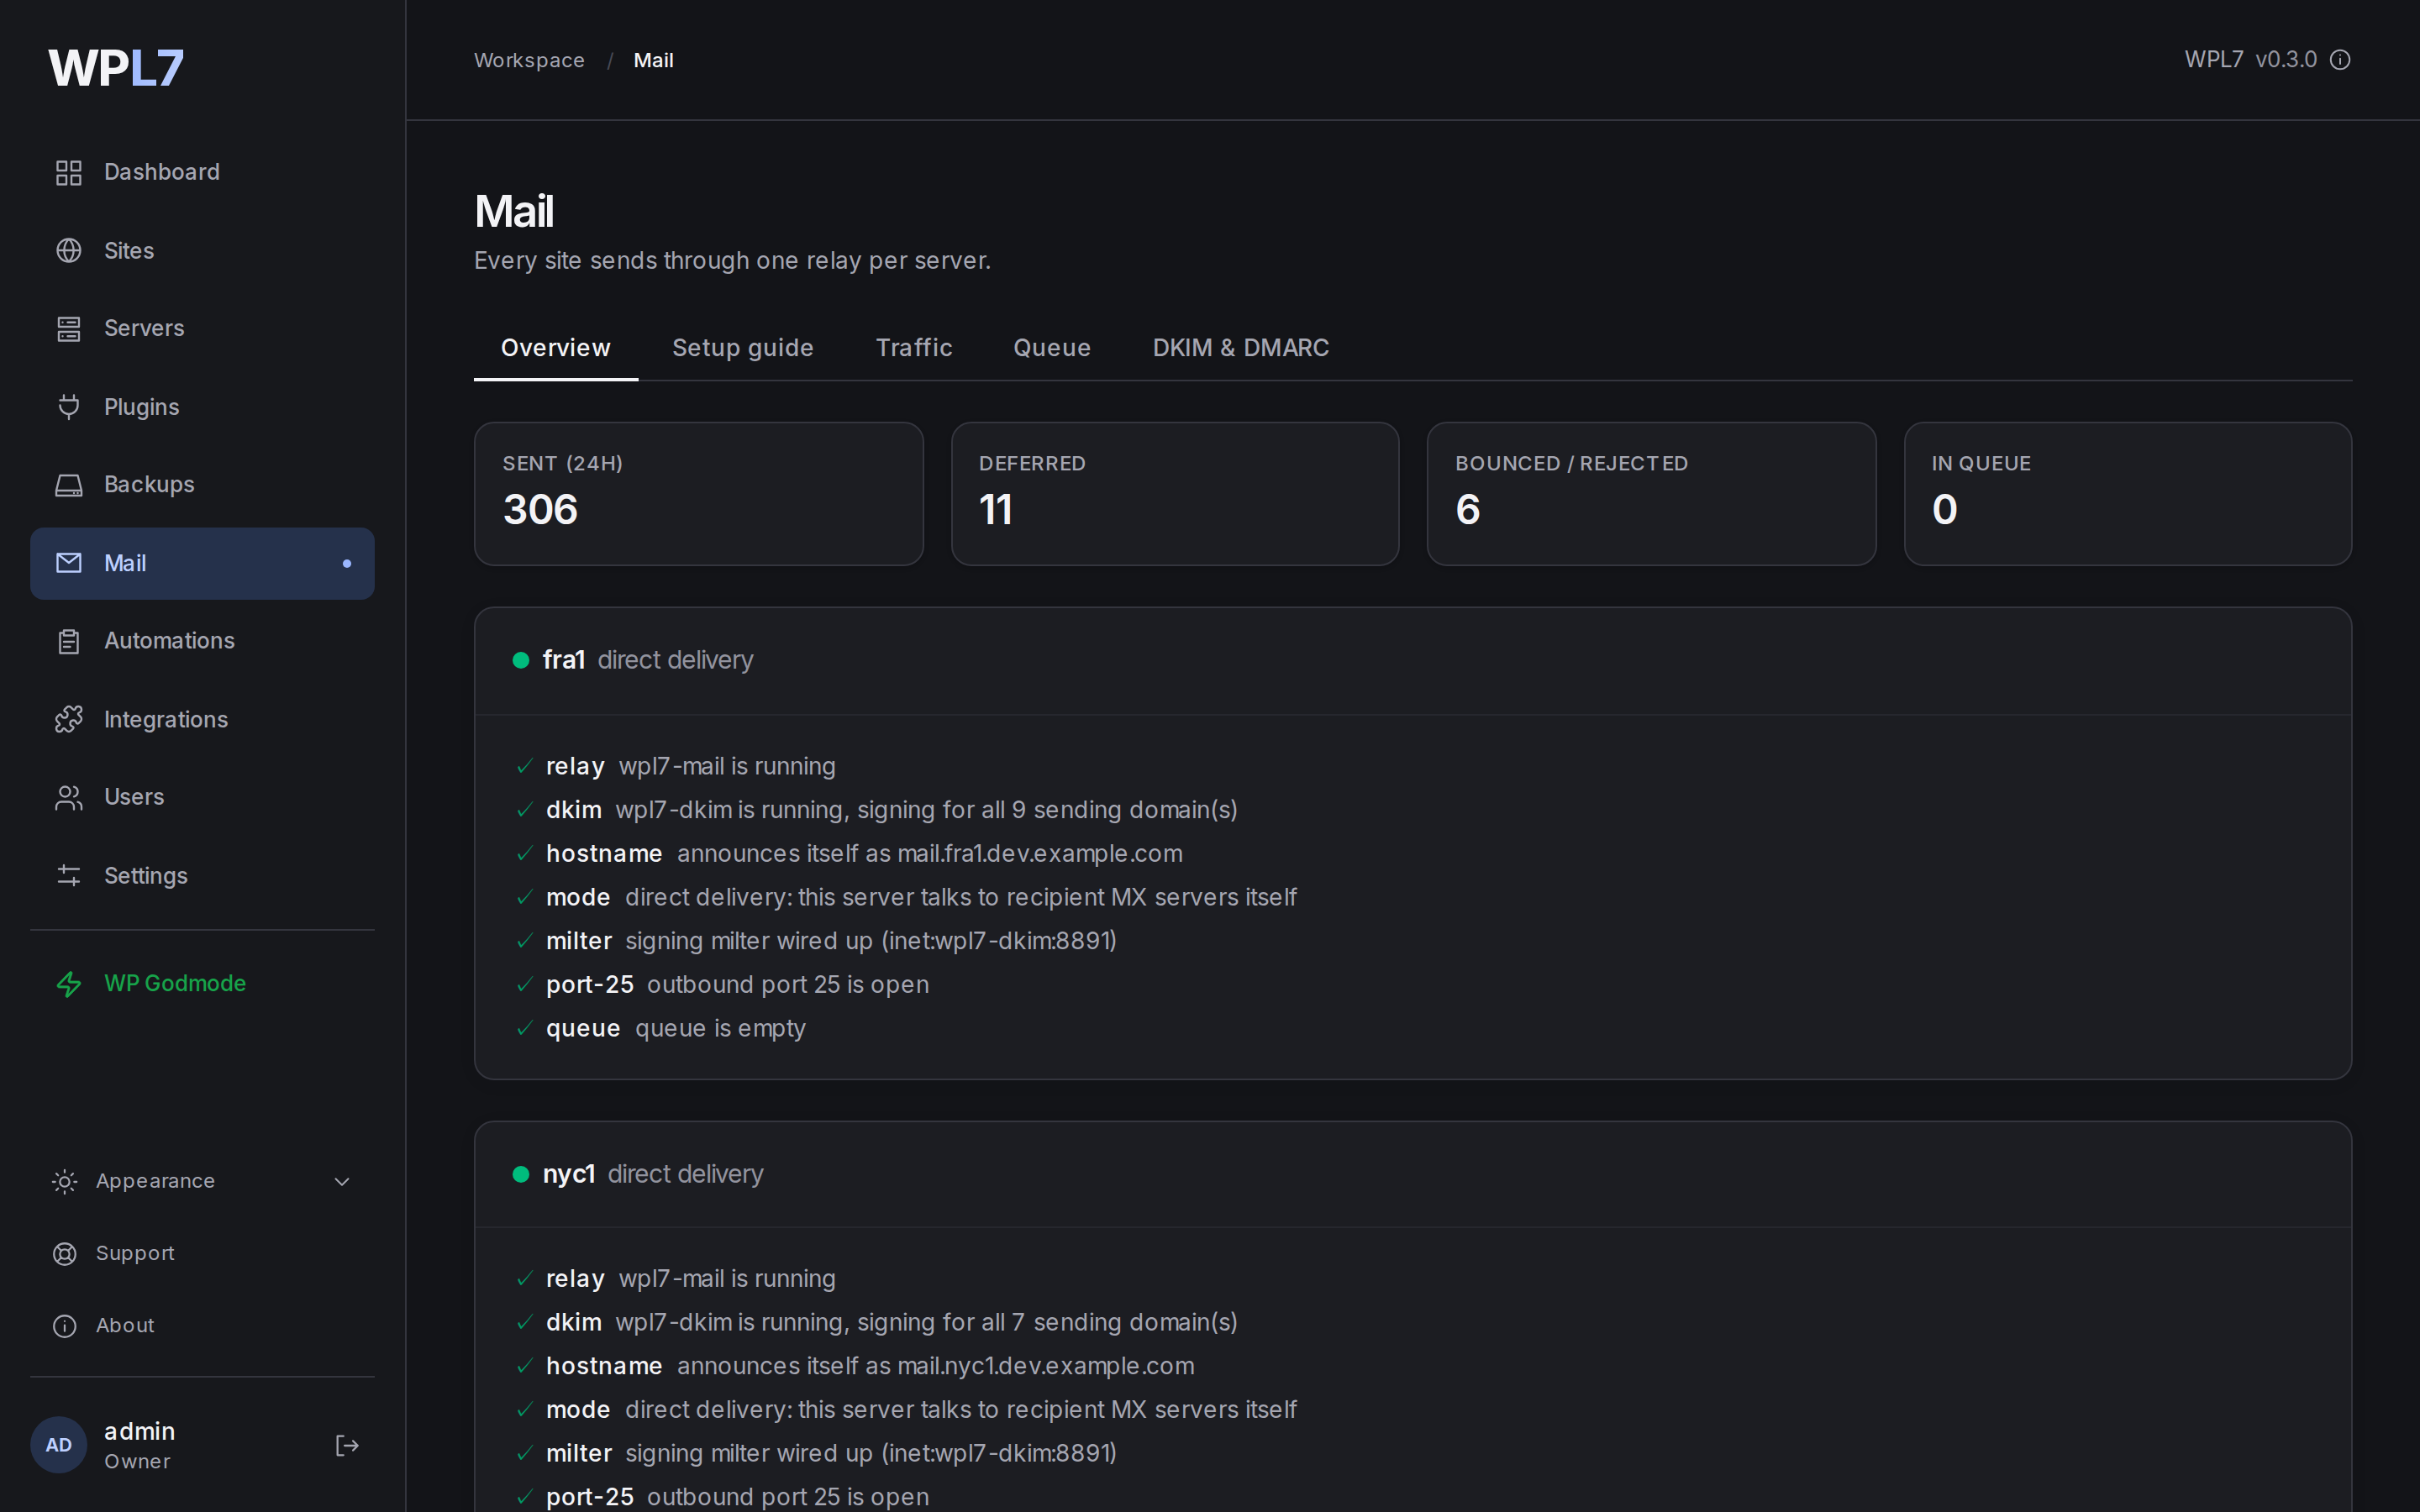Click the Deferred 11 card
The width and height of the screenshot is (2420, 1512).
[1175, 494]
